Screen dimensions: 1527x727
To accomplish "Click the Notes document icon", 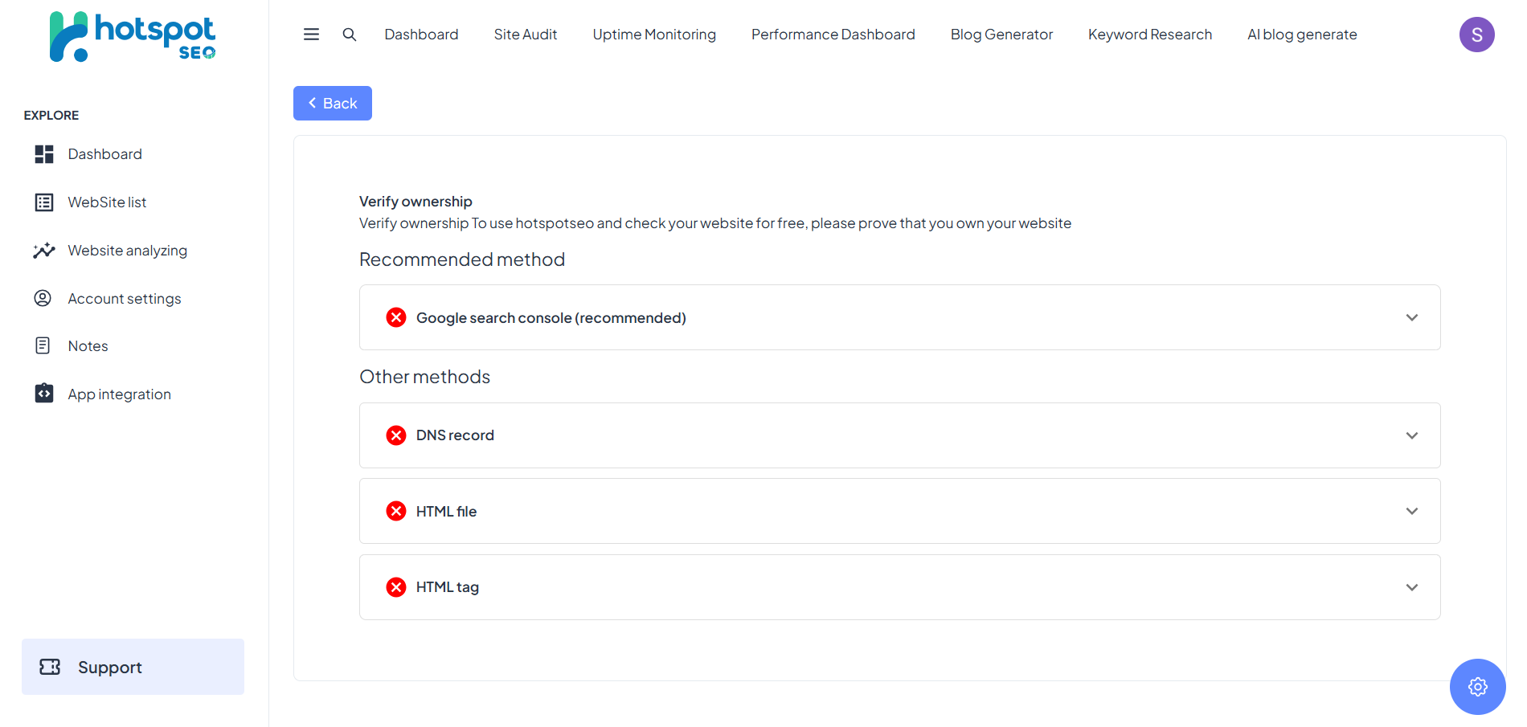I will (43, 346).
